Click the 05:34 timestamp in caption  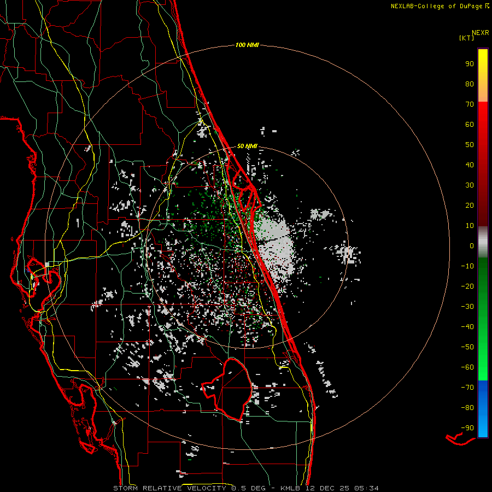368,488
